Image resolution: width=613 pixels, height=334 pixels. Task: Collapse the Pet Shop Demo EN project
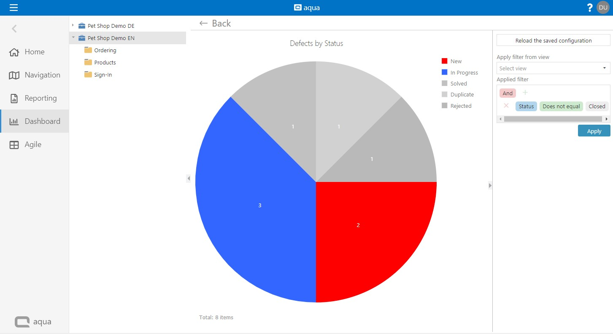73,38
